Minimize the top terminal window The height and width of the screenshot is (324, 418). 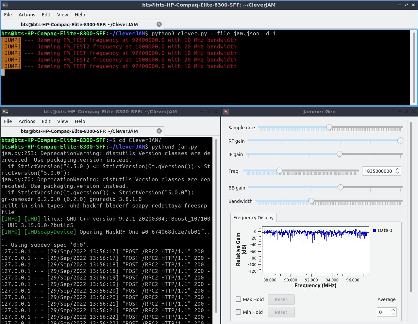pyautogui.click(x=400, y=5)
